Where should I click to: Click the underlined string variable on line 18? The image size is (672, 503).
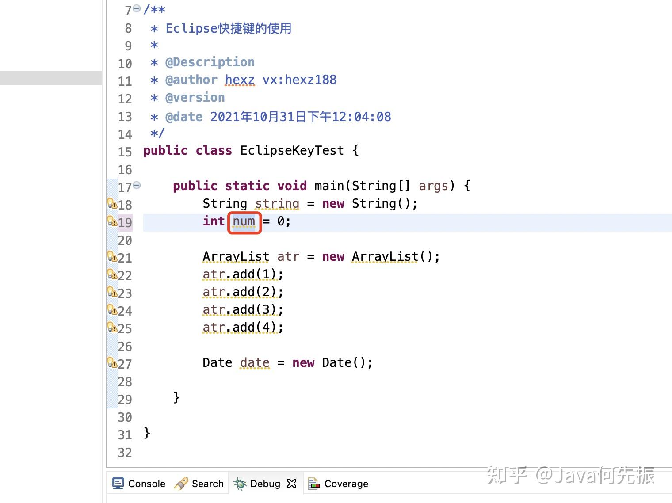coord(277,204)
